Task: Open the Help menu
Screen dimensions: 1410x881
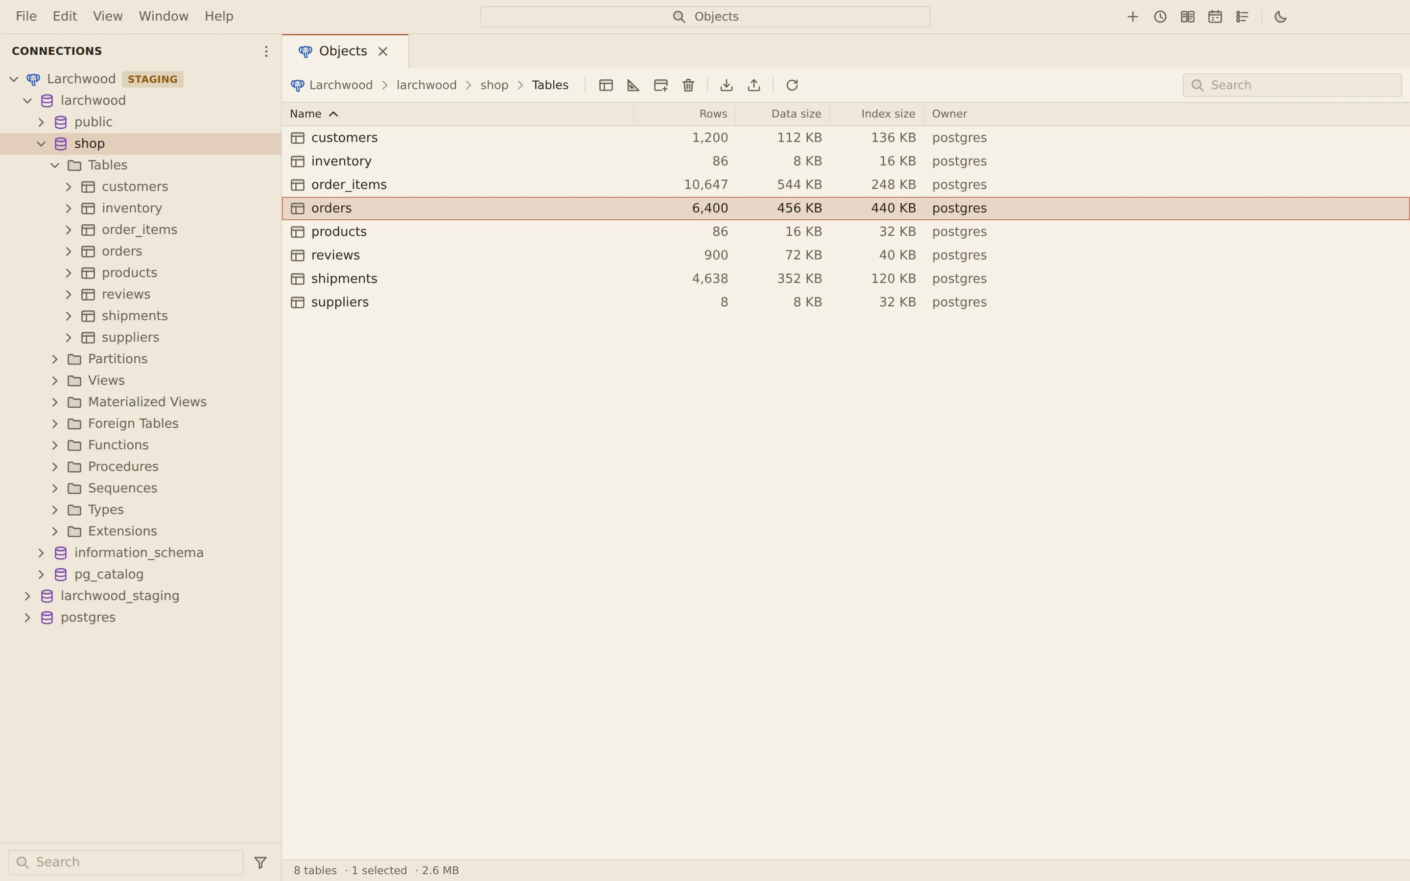Action: [218, 16]
